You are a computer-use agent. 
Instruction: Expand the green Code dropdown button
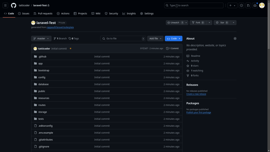[173, 39]
